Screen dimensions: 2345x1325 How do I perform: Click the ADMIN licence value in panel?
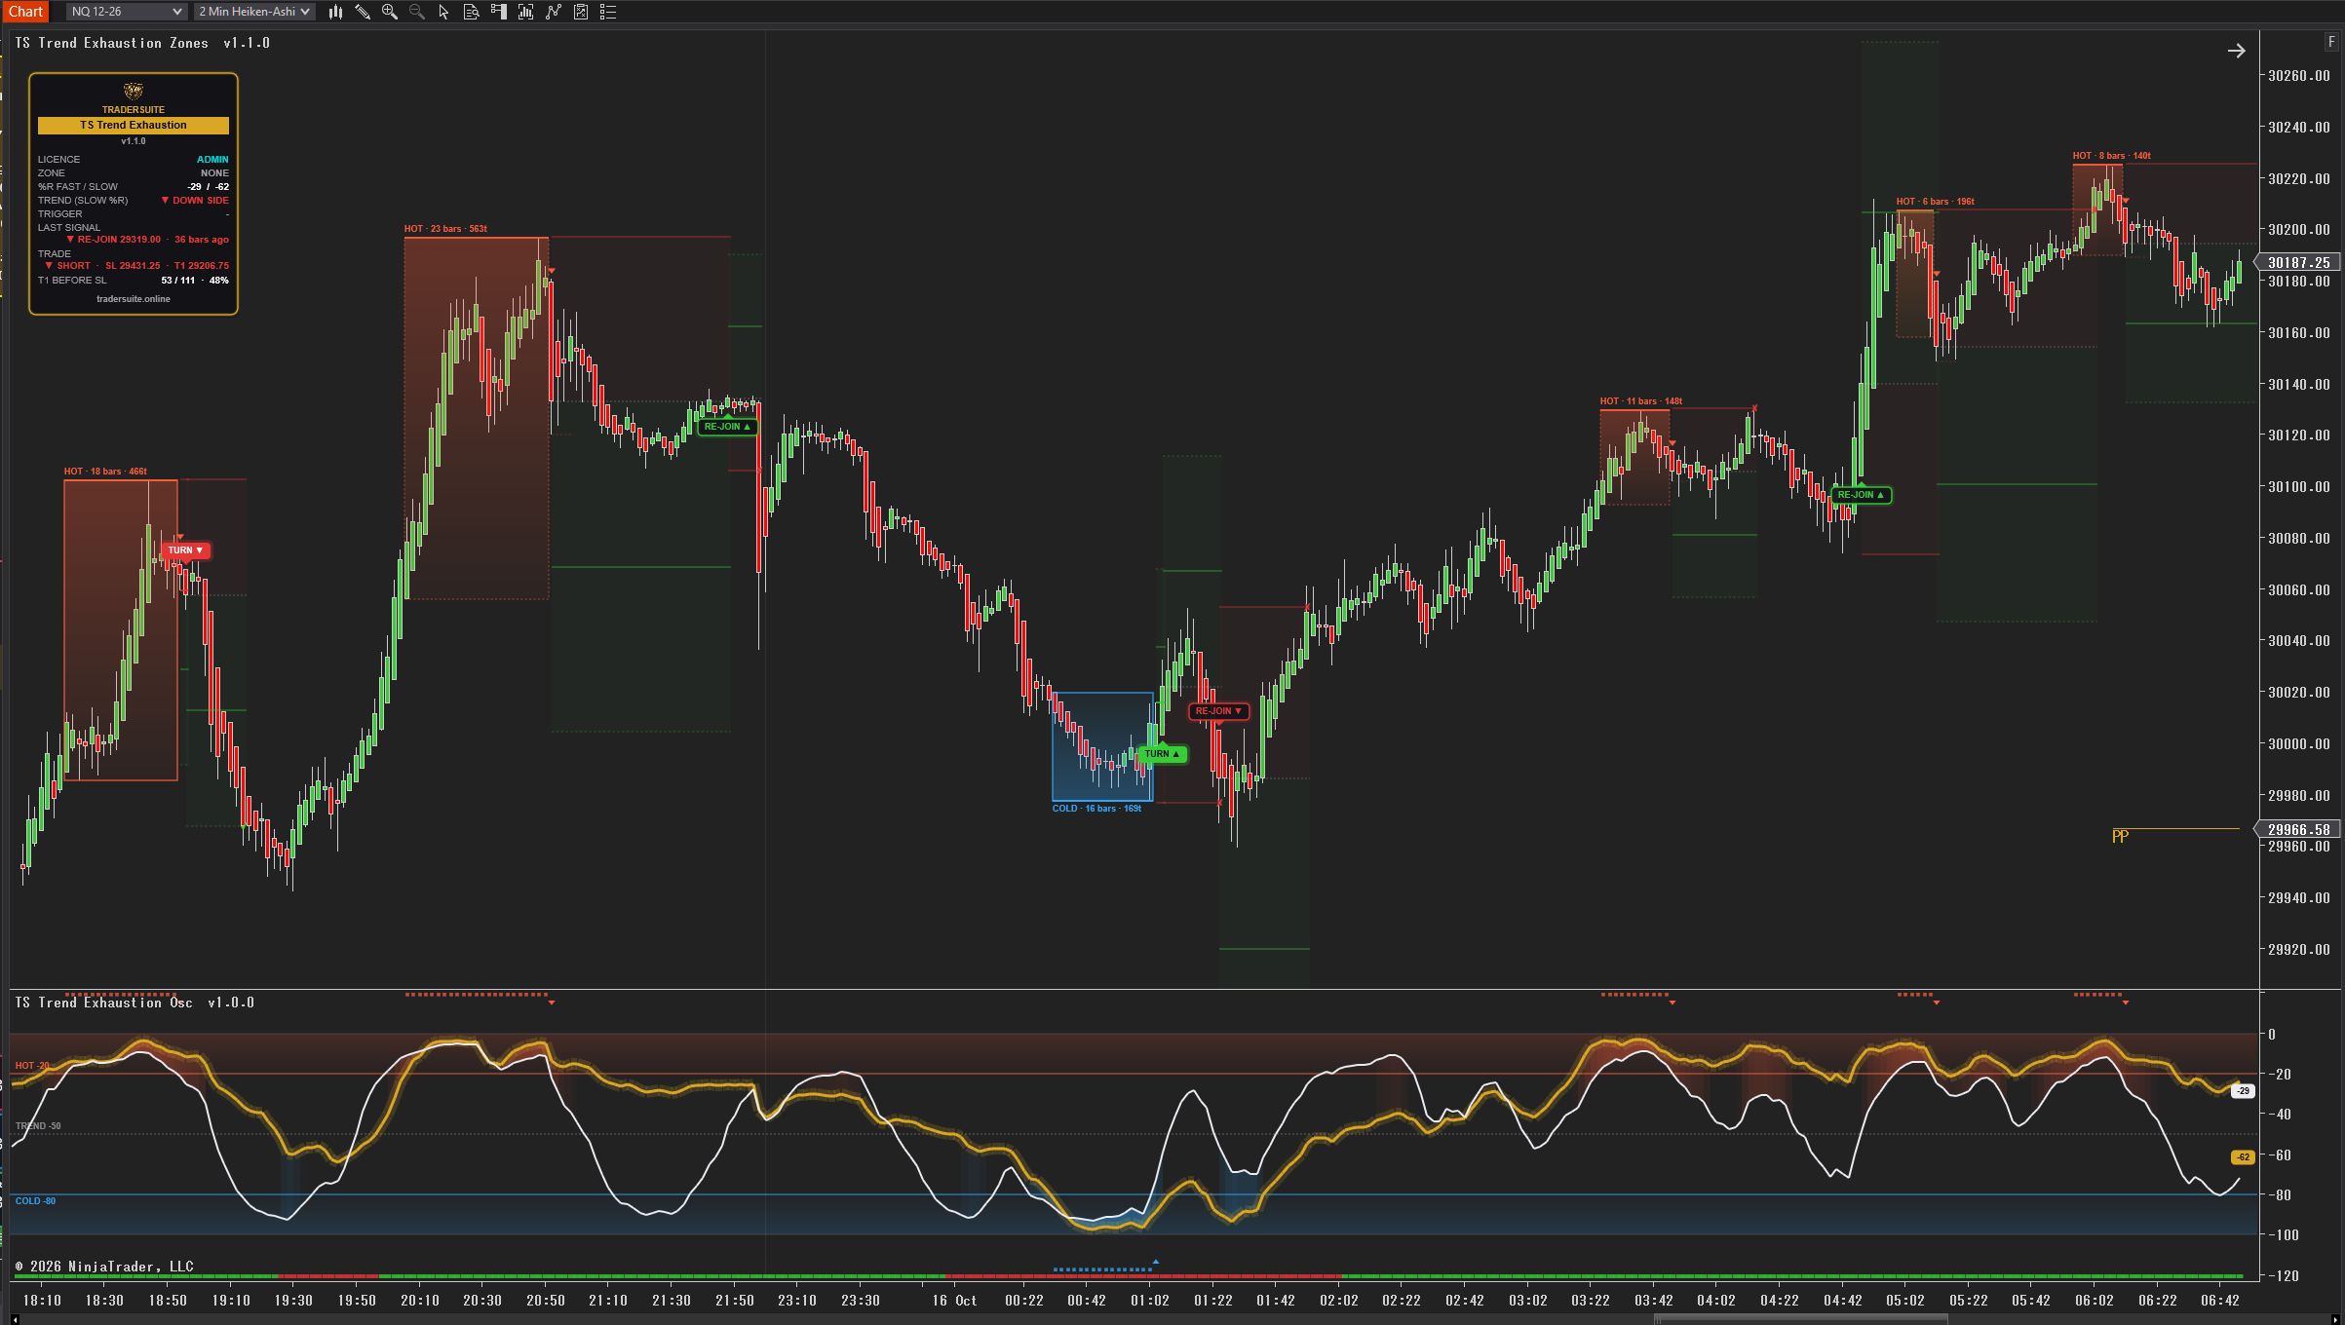click(x=212, y=160)
